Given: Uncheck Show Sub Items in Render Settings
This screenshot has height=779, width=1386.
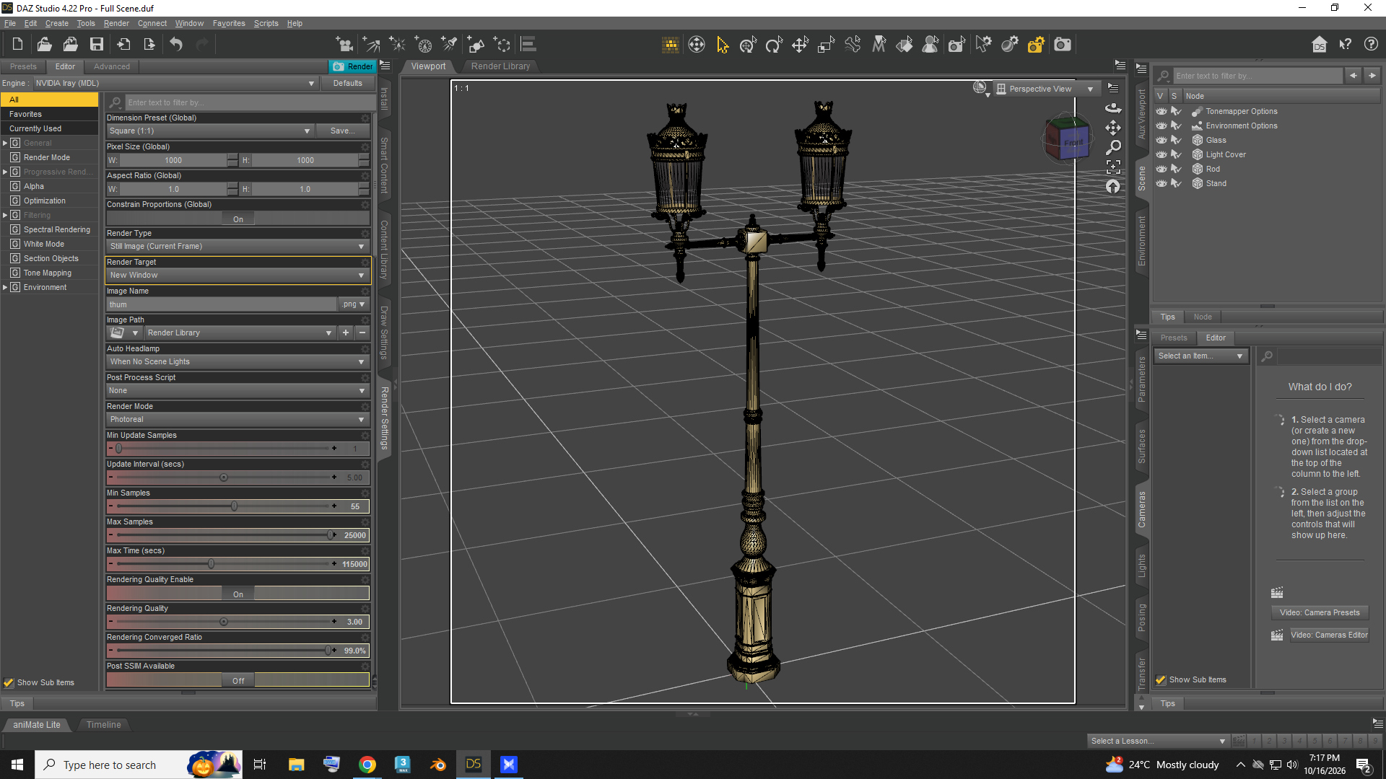Looking at the screenshot, I should pyautogui.click(x=9, y=682).
